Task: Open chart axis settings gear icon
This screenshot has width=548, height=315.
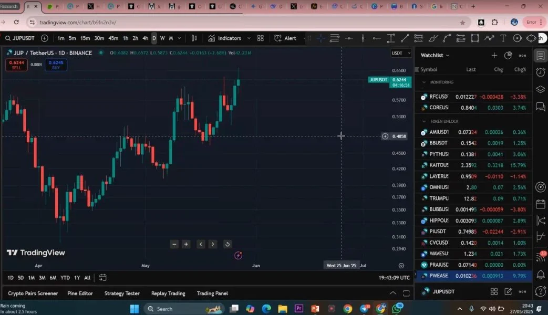Action: click(401, 266)
